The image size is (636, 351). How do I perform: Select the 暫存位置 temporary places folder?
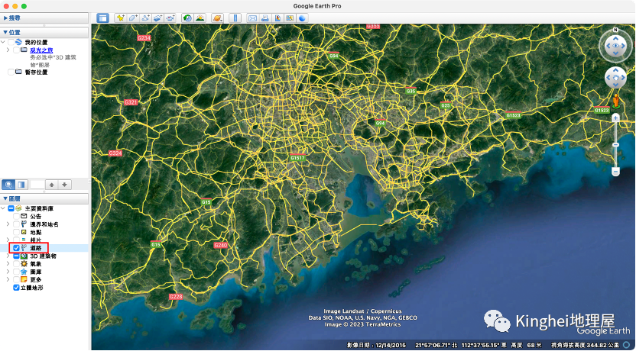pos(37,72)
